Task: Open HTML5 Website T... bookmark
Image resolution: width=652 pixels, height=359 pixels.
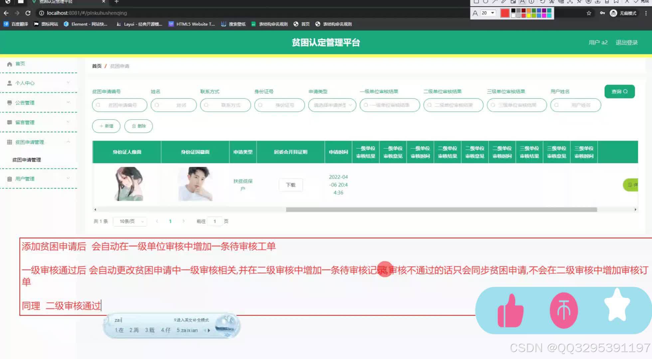Action: (x=192, y=24)
